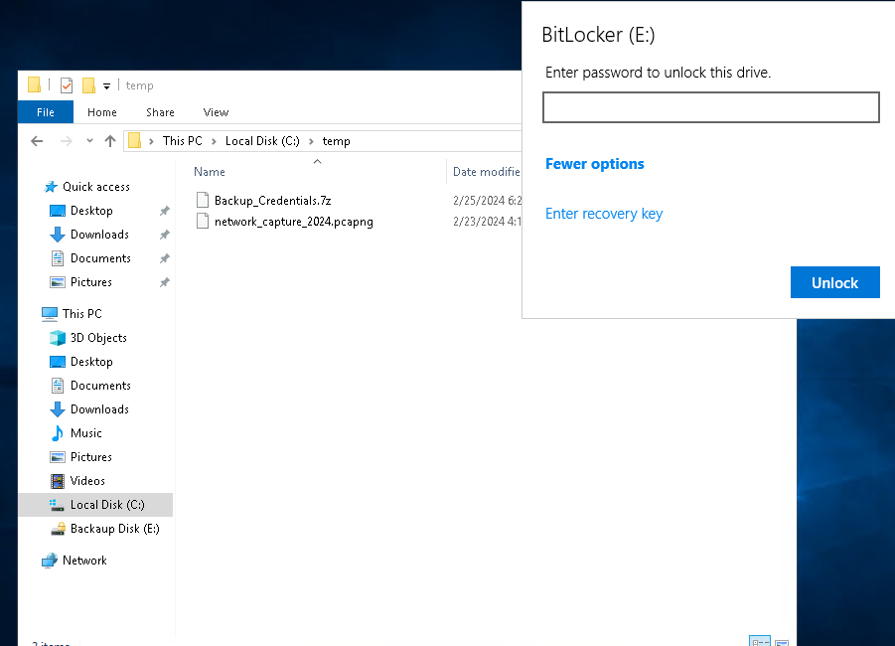Go back with the Back arrow
The width and height of the screenshot is (895, 646).
[37, 141]
